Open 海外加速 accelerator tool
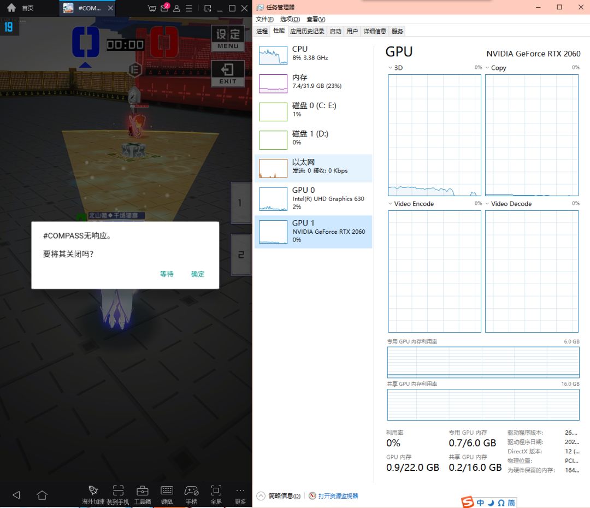 (93, 495)
